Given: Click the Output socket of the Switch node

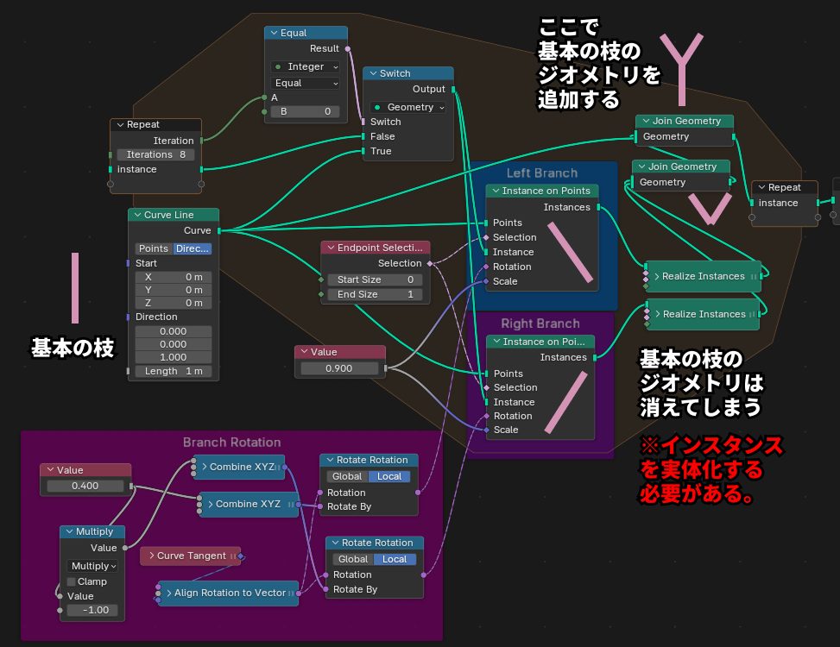Looking at the screenshot, I should (453, 89).
